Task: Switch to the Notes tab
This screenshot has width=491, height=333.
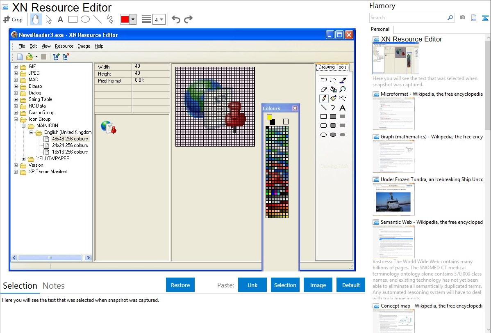Action: pyautogui.click(x=54, y=286)
